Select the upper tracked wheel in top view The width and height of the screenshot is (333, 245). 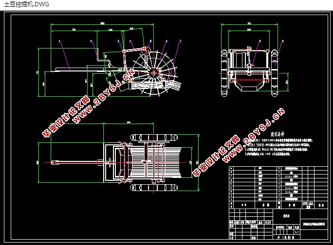click(153, 138)
